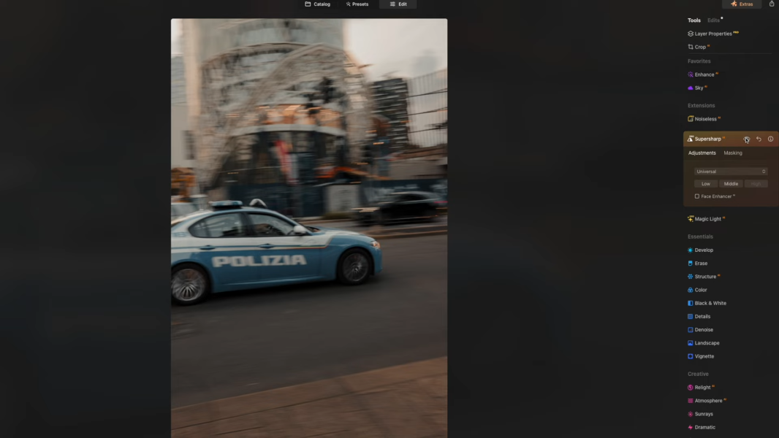Image resolution: width=779 pixels, height=438 pixels.
Task: Select the Tools tab
Action: 694,20
